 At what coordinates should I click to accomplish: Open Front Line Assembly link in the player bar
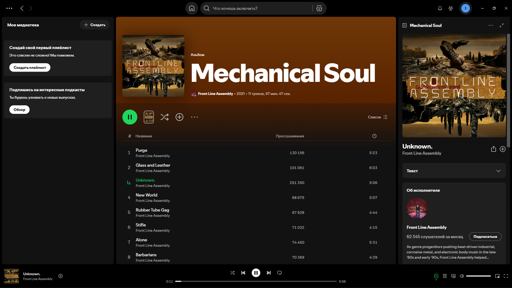38,279
